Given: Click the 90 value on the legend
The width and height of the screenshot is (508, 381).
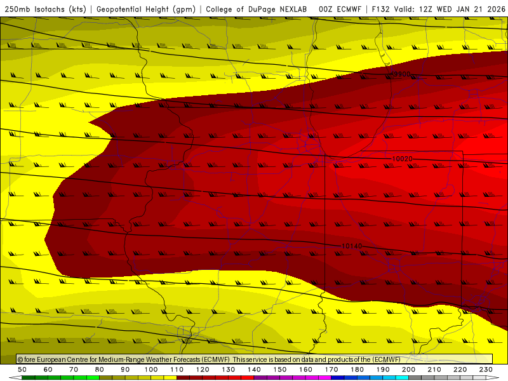Looking at the screenshot, I should [x=125, y=370].
